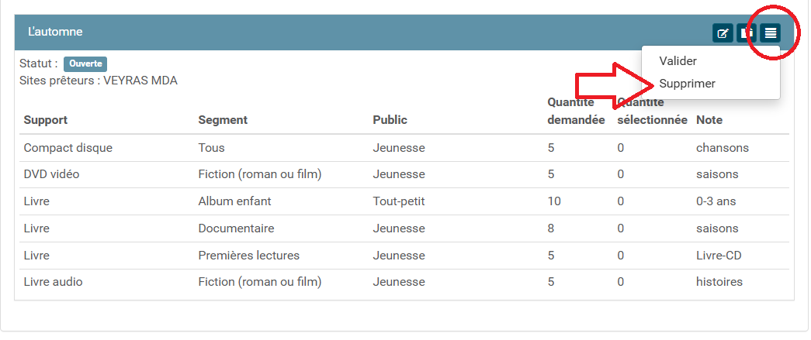Click the L'automne panel title

click(55, 32)
